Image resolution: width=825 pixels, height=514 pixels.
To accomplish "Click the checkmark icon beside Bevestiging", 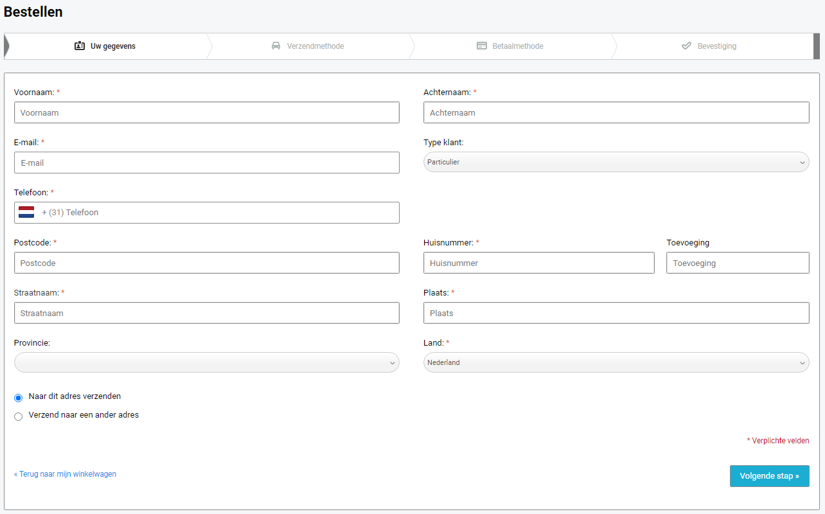I will tap(686, 46).
